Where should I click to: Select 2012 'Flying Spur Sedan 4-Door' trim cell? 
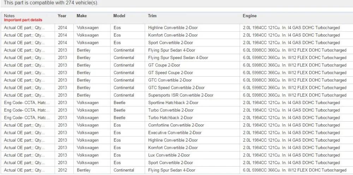click(172, 170)
